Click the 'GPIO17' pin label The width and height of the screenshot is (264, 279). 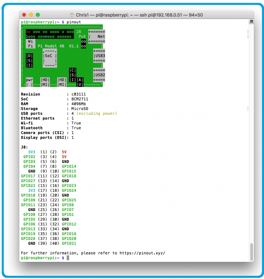pyautogui.click(x=28, y=176)
